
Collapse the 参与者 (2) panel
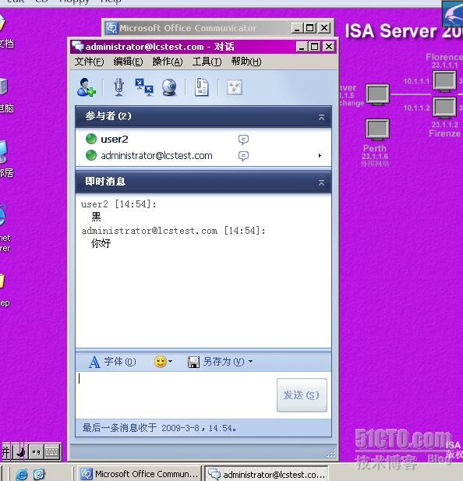pos(321,117)
